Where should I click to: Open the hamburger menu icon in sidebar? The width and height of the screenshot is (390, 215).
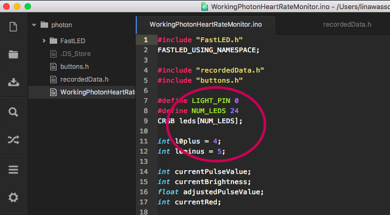point(13,170)
